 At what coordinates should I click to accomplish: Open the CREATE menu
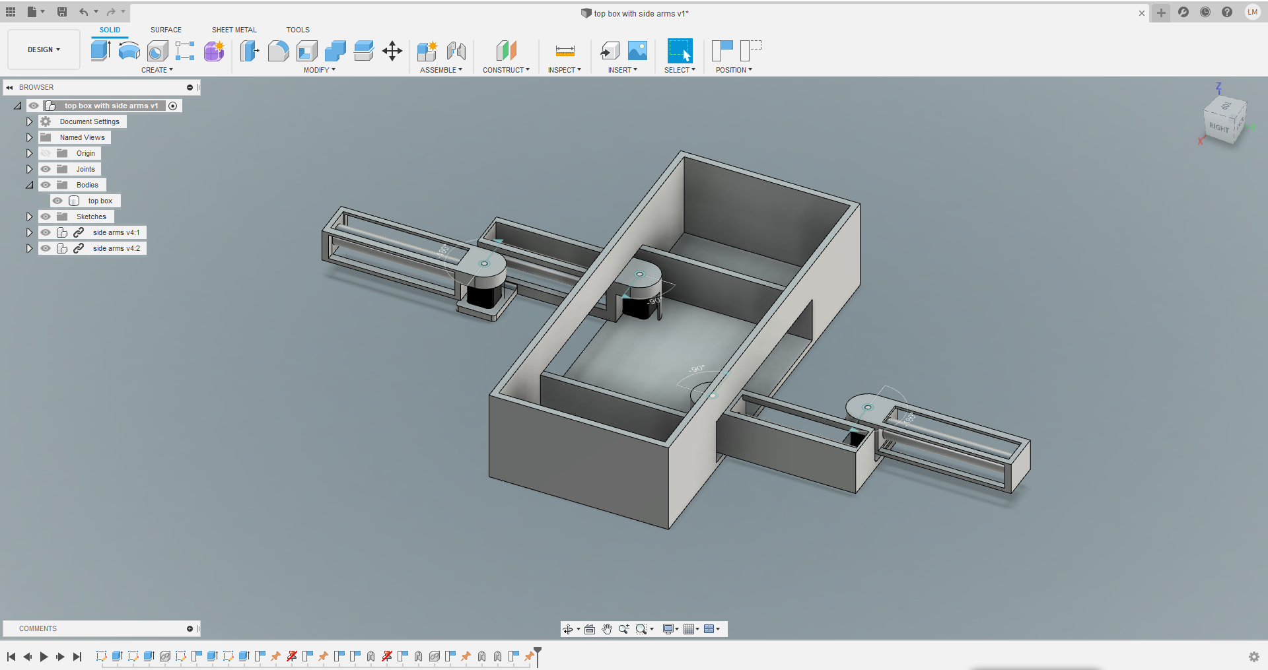[157, 70]
